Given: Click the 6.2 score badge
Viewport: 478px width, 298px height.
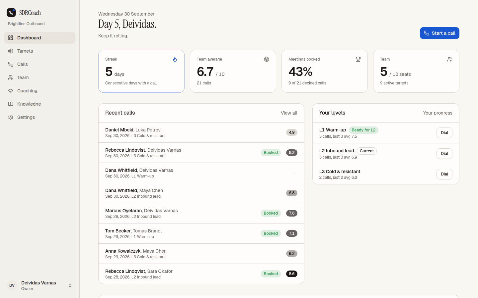Looking at the screenshot, I should click(292, 254).
